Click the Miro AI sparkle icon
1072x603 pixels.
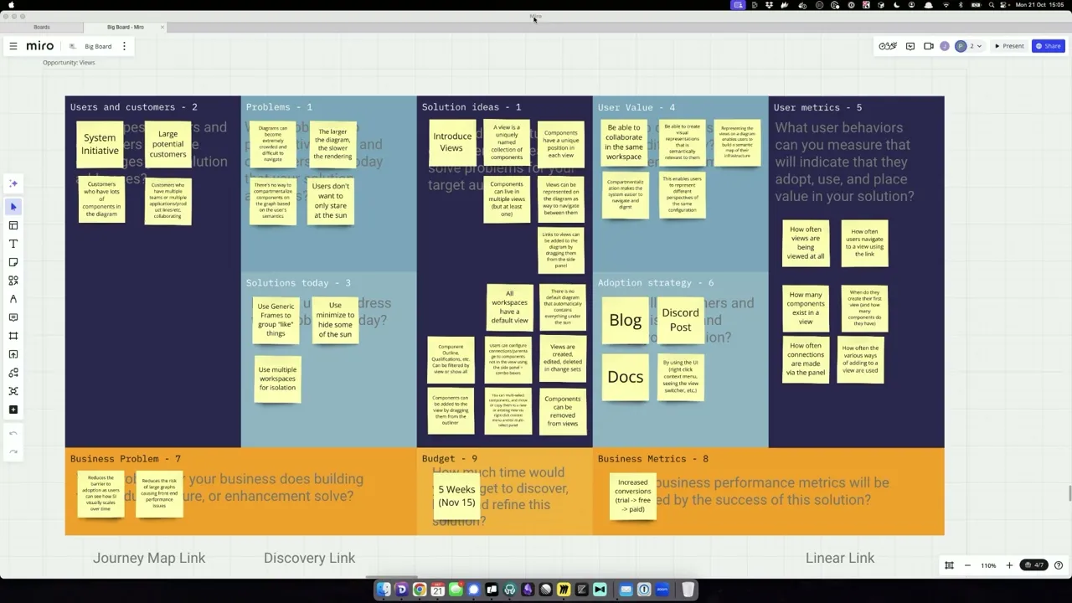tap(13, 183)
